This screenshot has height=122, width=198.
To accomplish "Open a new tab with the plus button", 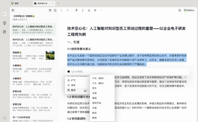I will (x=58, y=3).
